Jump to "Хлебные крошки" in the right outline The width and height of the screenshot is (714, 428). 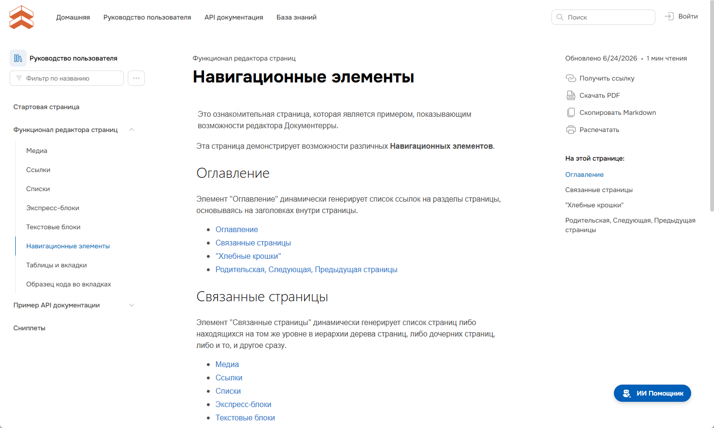point(594,205)
